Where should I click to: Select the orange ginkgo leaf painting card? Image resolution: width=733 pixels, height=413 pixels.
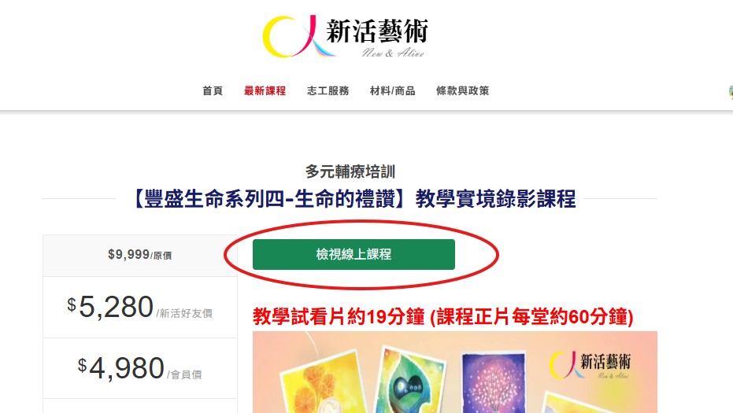(323, 383)
